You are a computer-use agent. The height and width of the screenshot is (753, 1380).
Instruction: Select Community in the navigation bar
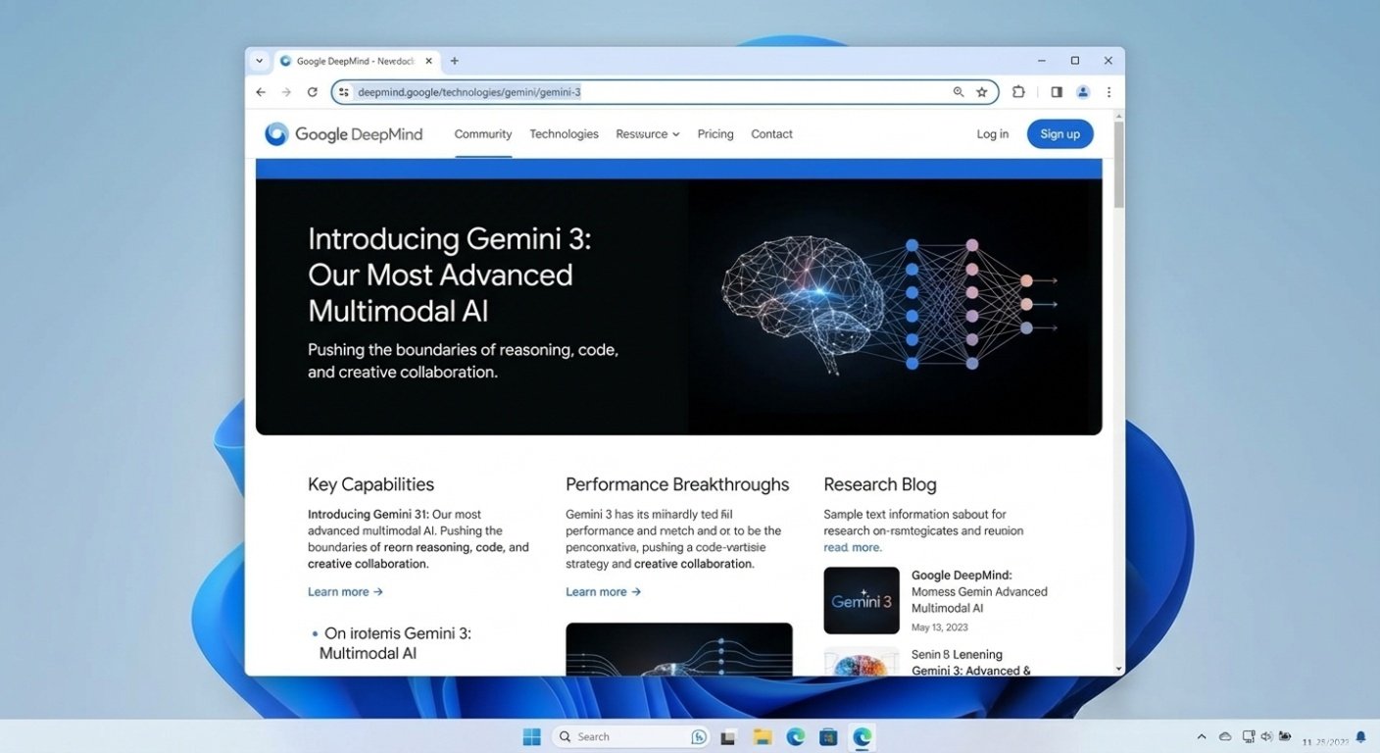pyautogui.click(x=482, y=133)
